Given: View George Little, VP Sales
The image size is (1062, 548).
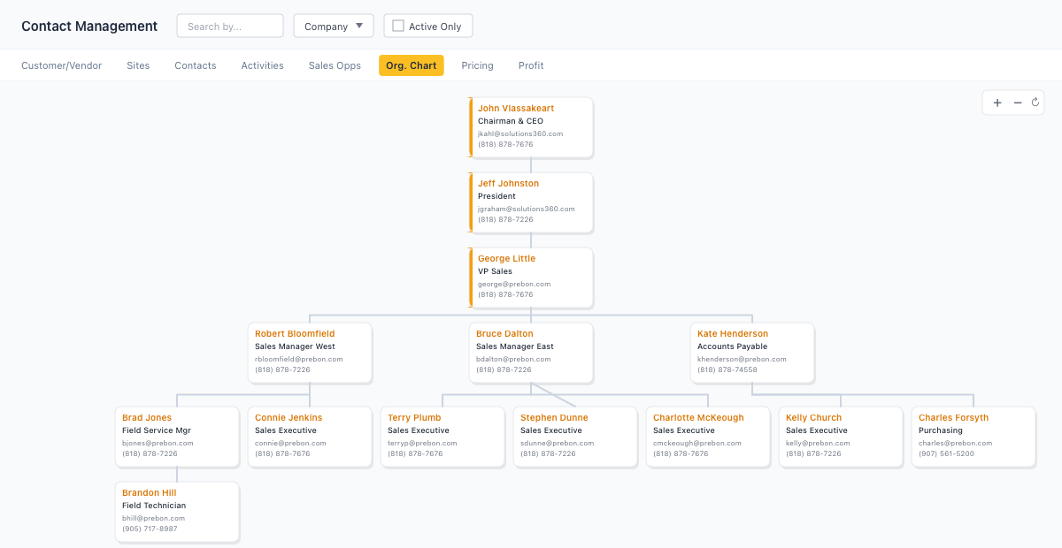Looking at the screenshot, I should click(531, 277).
